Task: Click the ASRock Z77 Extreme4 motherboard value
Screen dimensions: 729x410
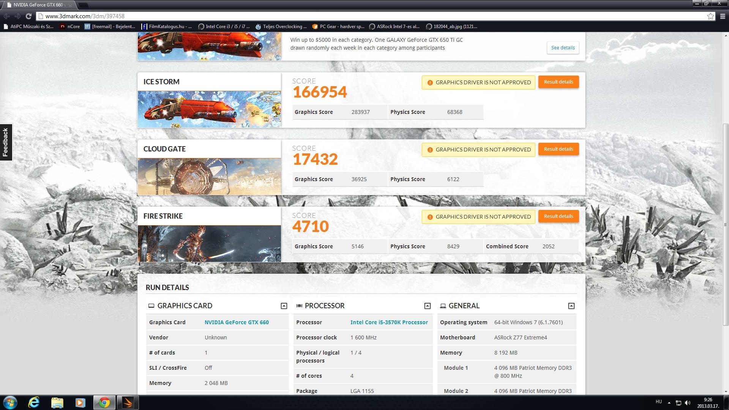Action: pyautogui.click(x=521, y=337)
